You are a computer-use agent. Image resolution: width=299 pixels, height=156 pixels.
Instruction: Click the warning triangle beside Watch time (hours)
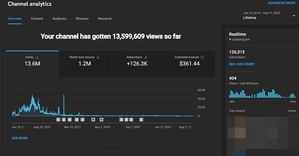pyautogui.click(x=98, y=57)
